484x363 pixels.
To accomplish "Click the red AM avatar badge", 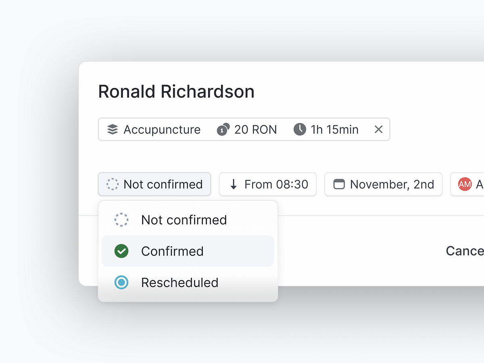I will tap(465, 184).
